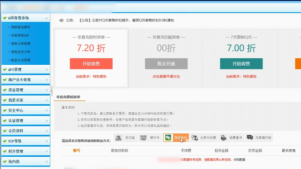The width and height of the screenshot is (301, 169).
Task: Click the green check icon beside 资金管理
Action: click(5, 90)
